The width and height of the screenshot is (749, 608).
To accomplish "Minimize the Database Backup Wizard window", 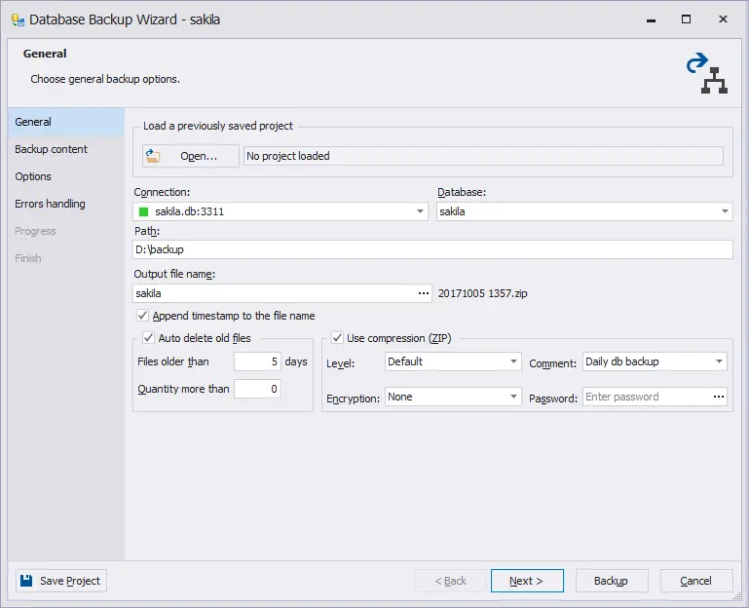I will coord(651,19).
